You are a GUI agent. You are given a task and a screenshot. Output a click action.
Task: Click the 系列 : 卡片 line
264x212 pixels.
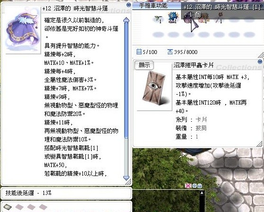[191, 120]
